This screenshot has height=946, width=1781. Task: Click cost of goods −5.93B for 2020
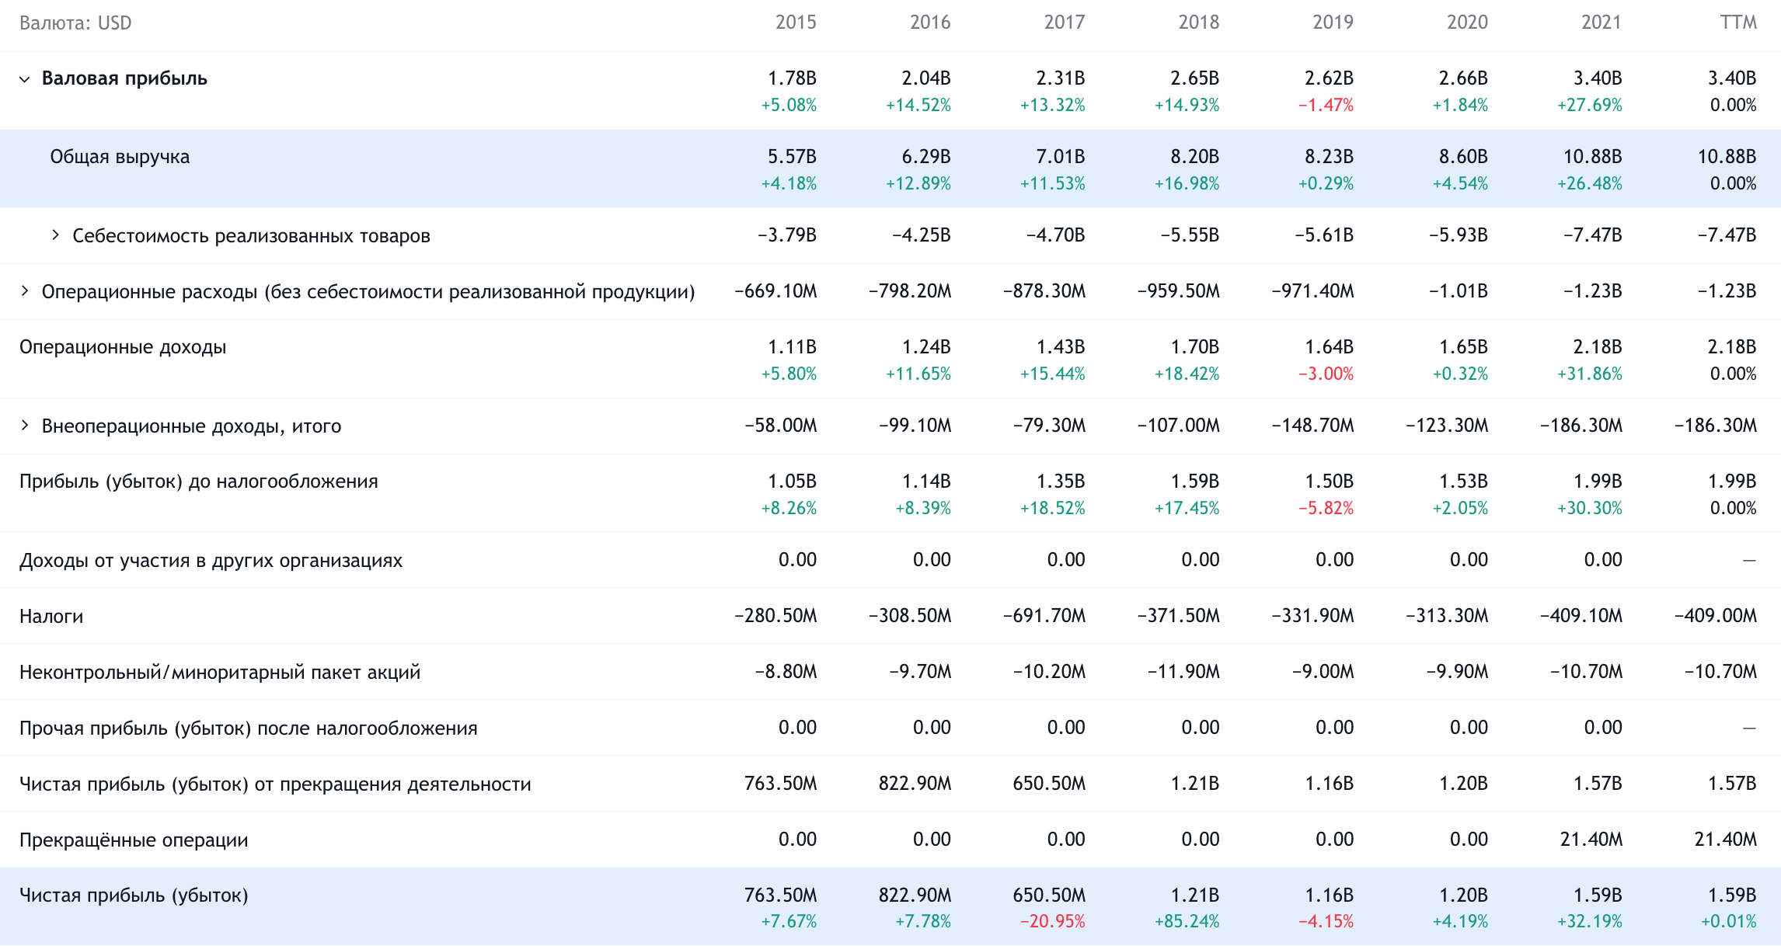point(1459,235)
